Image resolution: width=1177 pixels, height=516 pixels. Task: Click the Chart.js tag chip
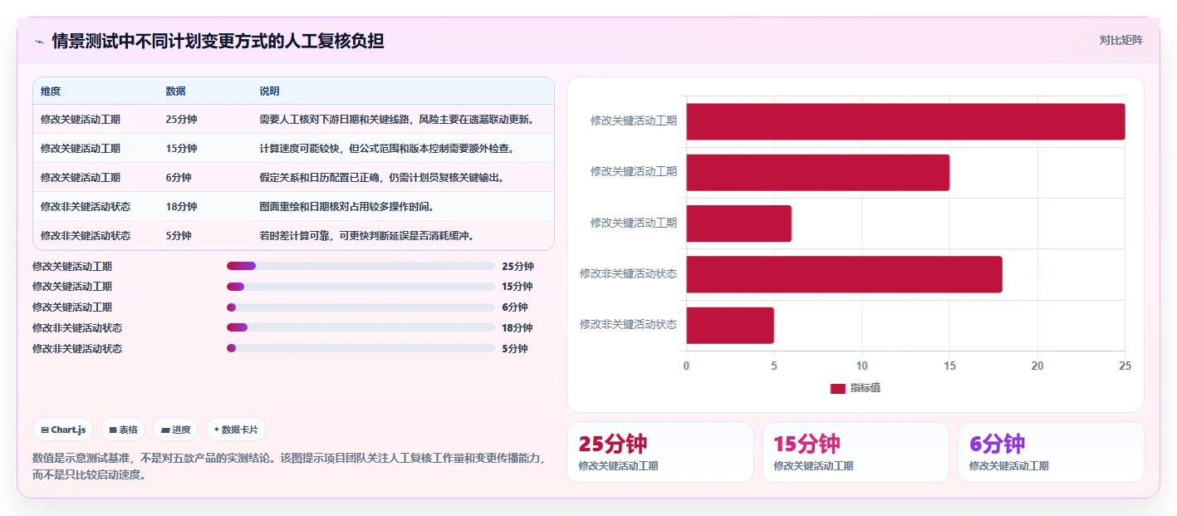pos(63,430)
